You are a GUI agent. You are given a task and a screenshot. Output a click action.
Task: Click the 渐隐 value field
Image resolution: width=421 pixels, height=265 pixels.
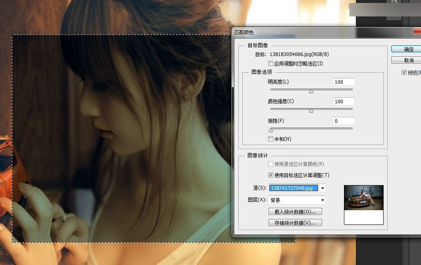click(x=344, y=121)
